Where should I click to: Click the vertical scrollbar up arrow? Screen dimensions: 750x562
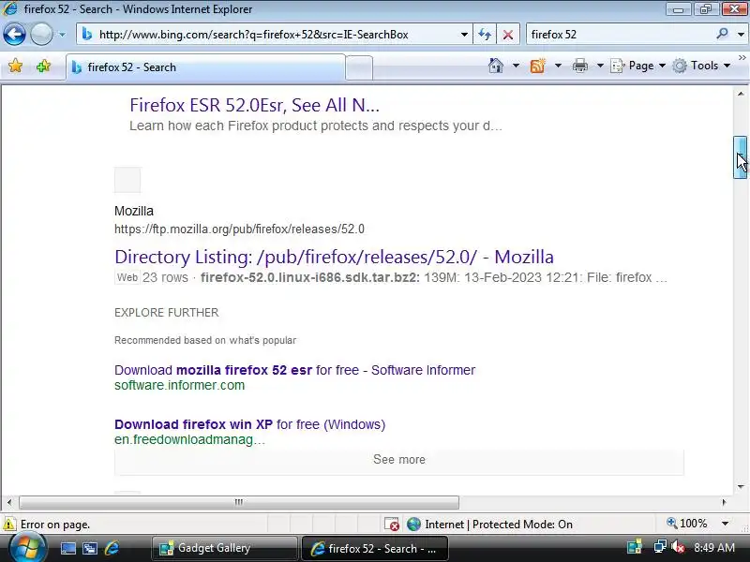741,94
